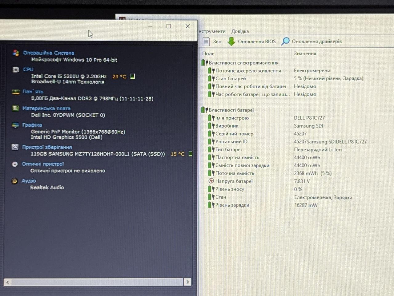Click the storage devices drive icon
Image resolution: width=394 pixels, height=296 pixels.
click(x=15, y=147)
